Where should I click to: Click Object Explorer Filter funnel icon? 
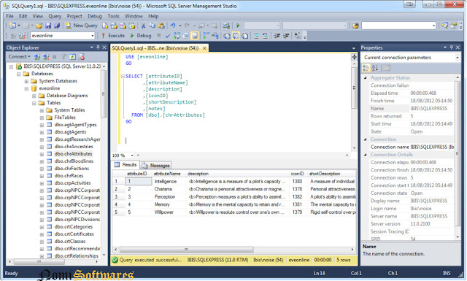pos(63,57)
